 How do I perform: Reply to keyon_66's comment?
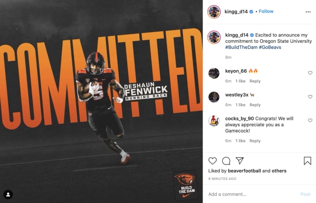(255, 81)
